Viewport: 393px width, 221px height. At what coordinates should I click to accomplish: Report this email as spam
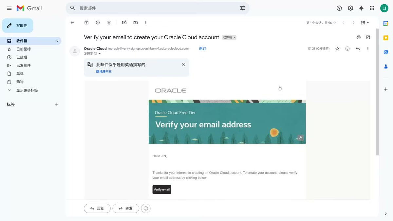coord(98,23)
